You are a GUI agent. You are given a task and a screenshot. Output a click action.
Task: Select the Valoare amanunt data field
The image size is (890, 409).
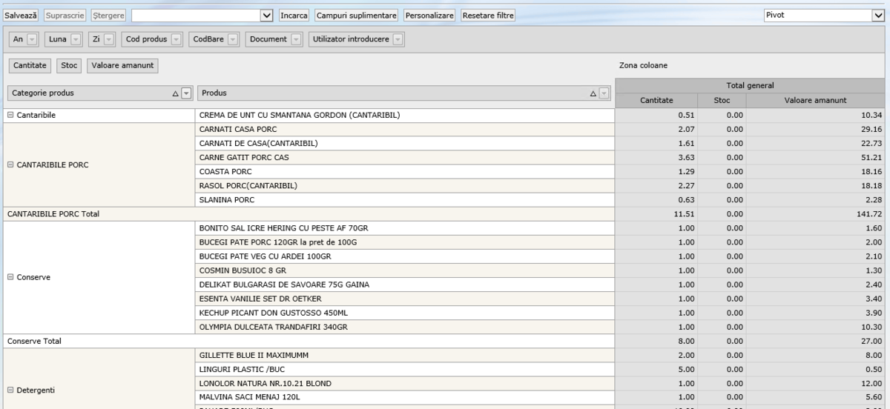tap(122, 65)
